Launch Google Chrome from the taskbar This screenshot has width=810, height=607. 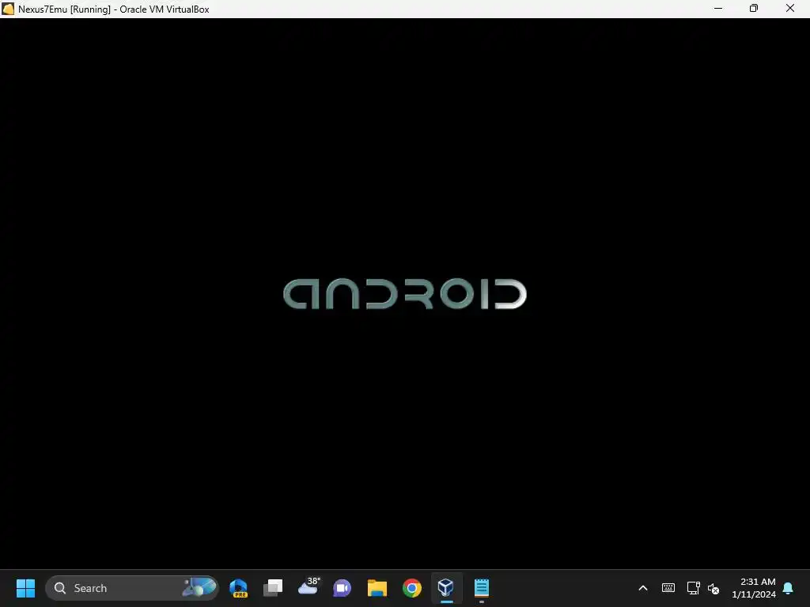(411, 588)
